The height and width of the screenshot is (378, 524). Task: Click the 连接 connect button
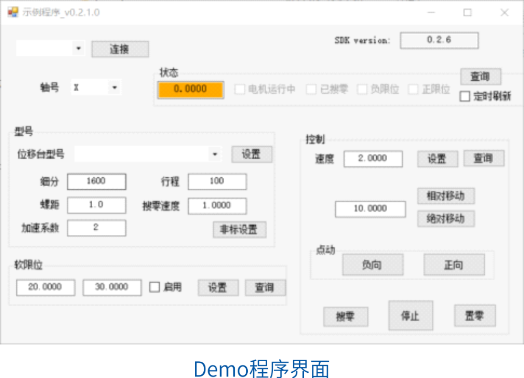pyautogui.click(x=120, y=49)
